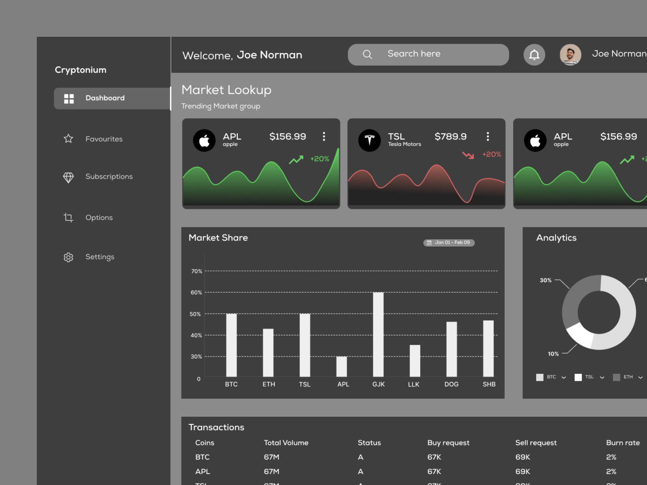647x485 pixels.
Task: Click the search magnifier icon
Action: 367,55
